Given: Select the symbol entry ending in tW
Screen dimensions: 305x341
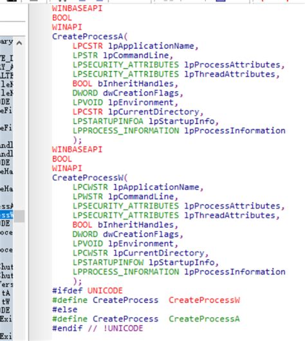Looking at the screenshot, I should pos(6,302).
